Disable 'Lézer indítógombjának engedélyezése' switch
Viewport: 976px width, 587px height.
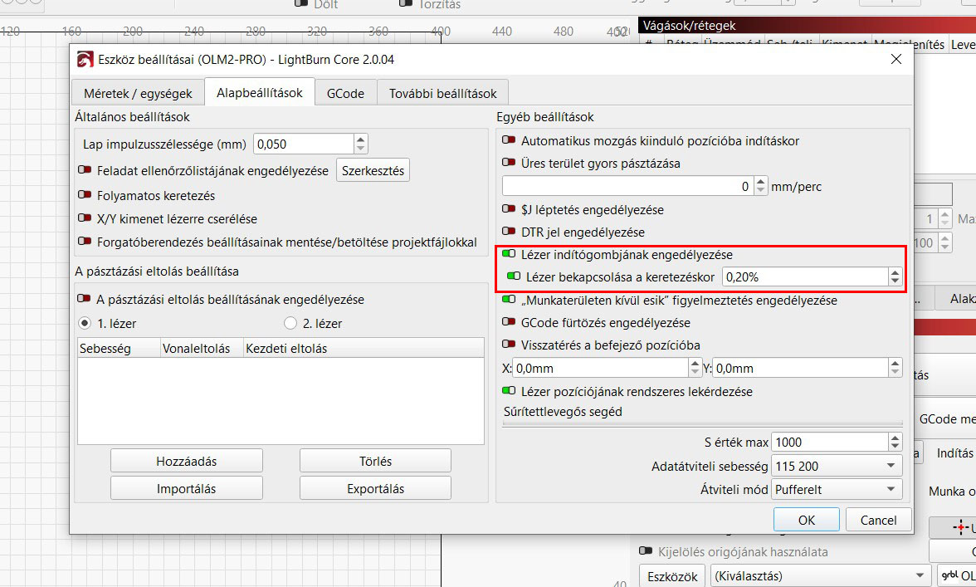509,255
